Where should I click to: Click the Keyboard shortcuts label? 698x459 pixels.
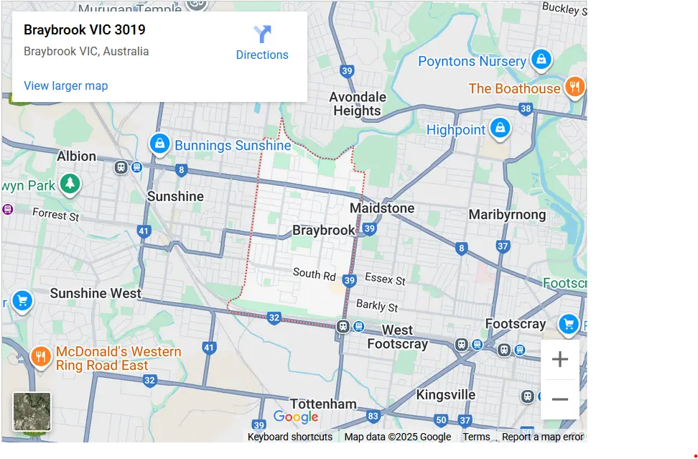click(289, 437)
